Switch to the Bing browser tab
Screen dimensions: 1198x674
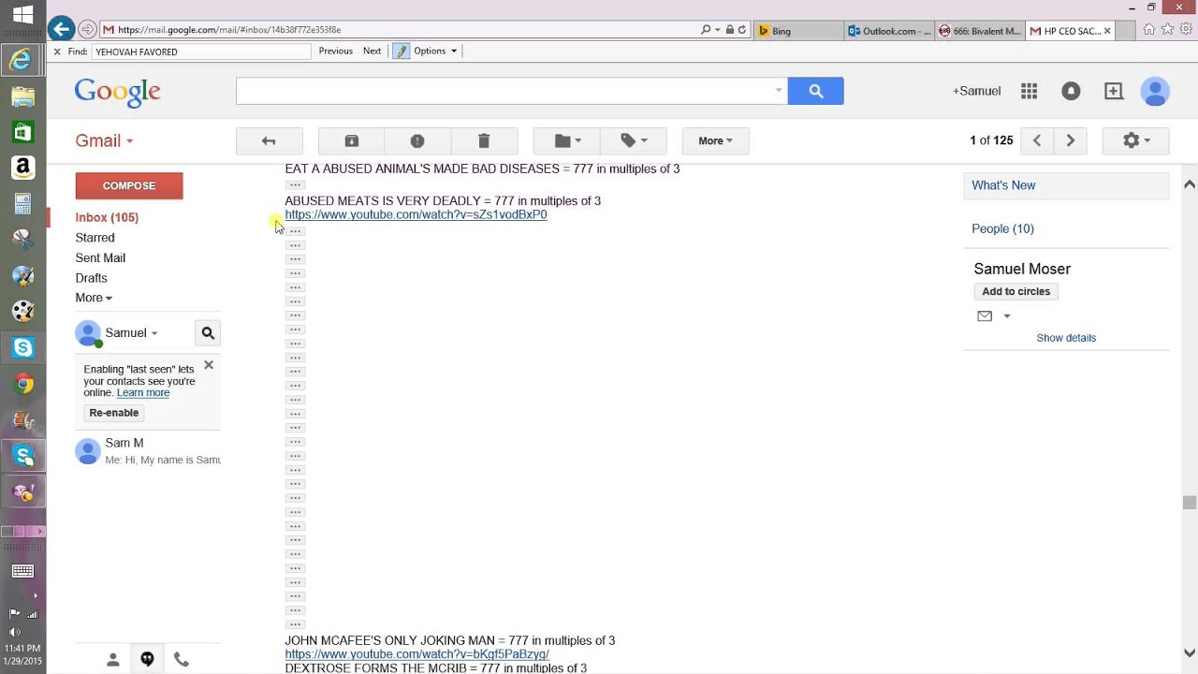796,31
